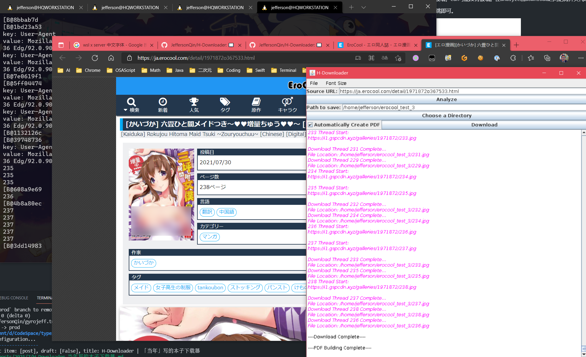This screenshot has width=586, height=357.
Task: Click the ストッキング tag
Action: (245, 288)
